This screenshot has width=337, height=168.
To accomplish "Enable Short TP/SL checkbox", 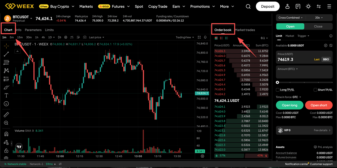I will pyautogui.click(x=315, y=90).
